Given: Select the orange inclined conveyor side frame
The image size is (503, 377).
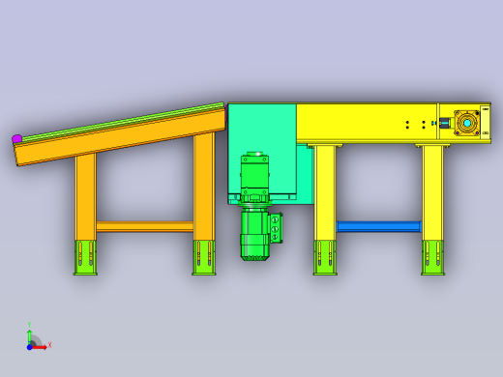Looking at the screenshot, I should (x=121, y=137).
